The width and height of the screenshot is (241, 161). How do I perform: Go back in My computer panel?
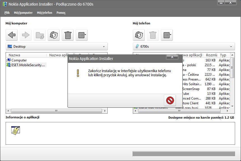click(11, 35)
